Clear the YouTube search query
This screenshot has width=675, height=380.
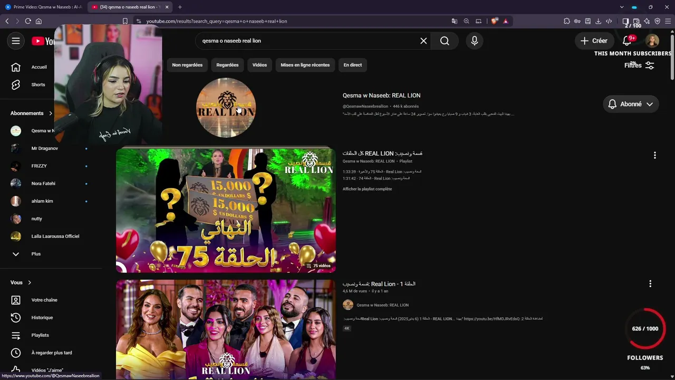click(423, 41)
